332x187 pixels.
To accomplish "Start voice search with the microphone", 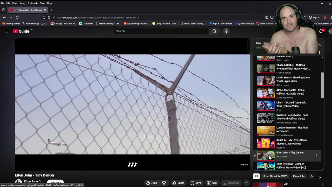I will click(226, 31).
